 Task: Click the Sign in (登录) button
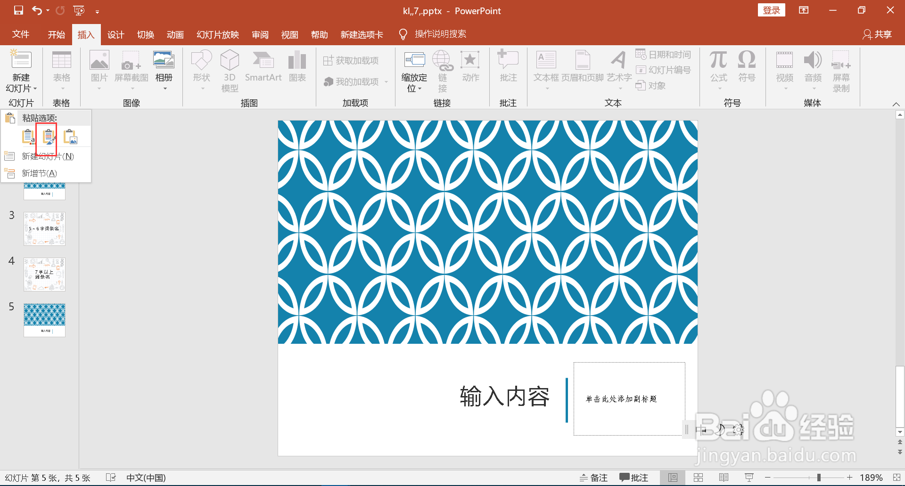772,10
